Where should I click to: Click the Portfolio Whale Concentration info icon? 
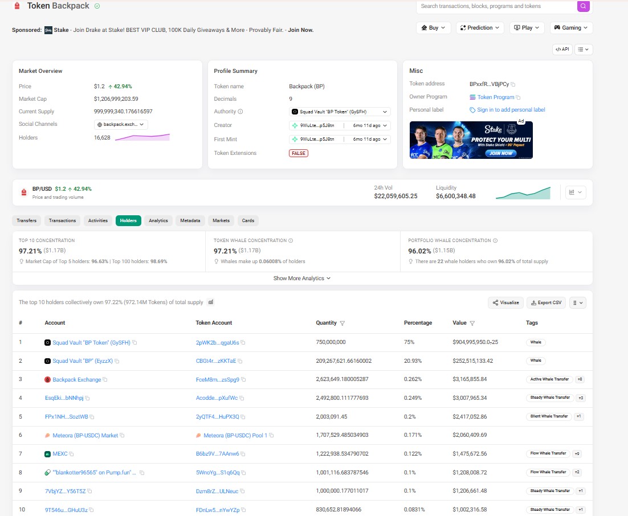(495, 240)
